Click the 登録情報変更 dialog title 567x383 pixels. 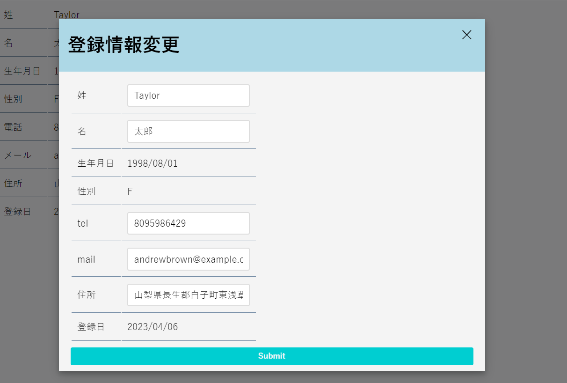(124, 45)
